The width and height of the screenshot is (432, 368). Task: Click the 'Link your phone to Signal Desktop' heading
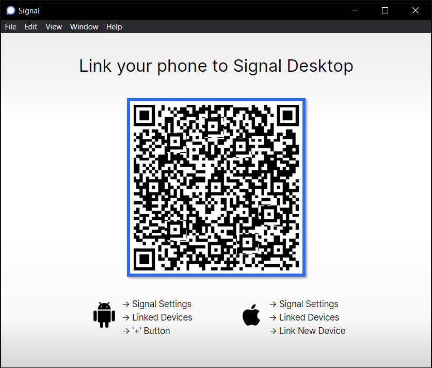click(216, 66)
